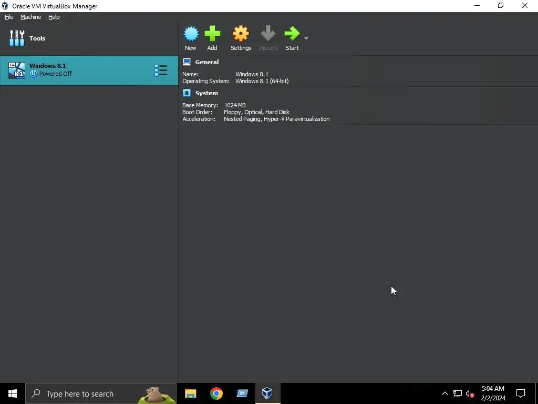538x404 pixels.
Task: Click the muted volume tray icon
Action: [470, 393]
